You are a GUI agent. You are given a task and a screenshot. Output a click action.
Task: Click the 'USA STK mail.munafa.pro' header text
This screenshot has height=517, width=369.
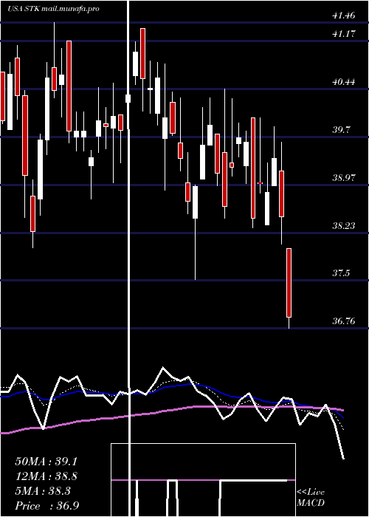click(x=53, y=9)
